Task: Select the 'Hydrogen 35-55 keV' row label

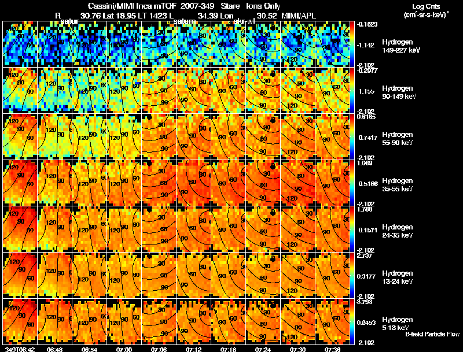Action: [x=398, y=185]
